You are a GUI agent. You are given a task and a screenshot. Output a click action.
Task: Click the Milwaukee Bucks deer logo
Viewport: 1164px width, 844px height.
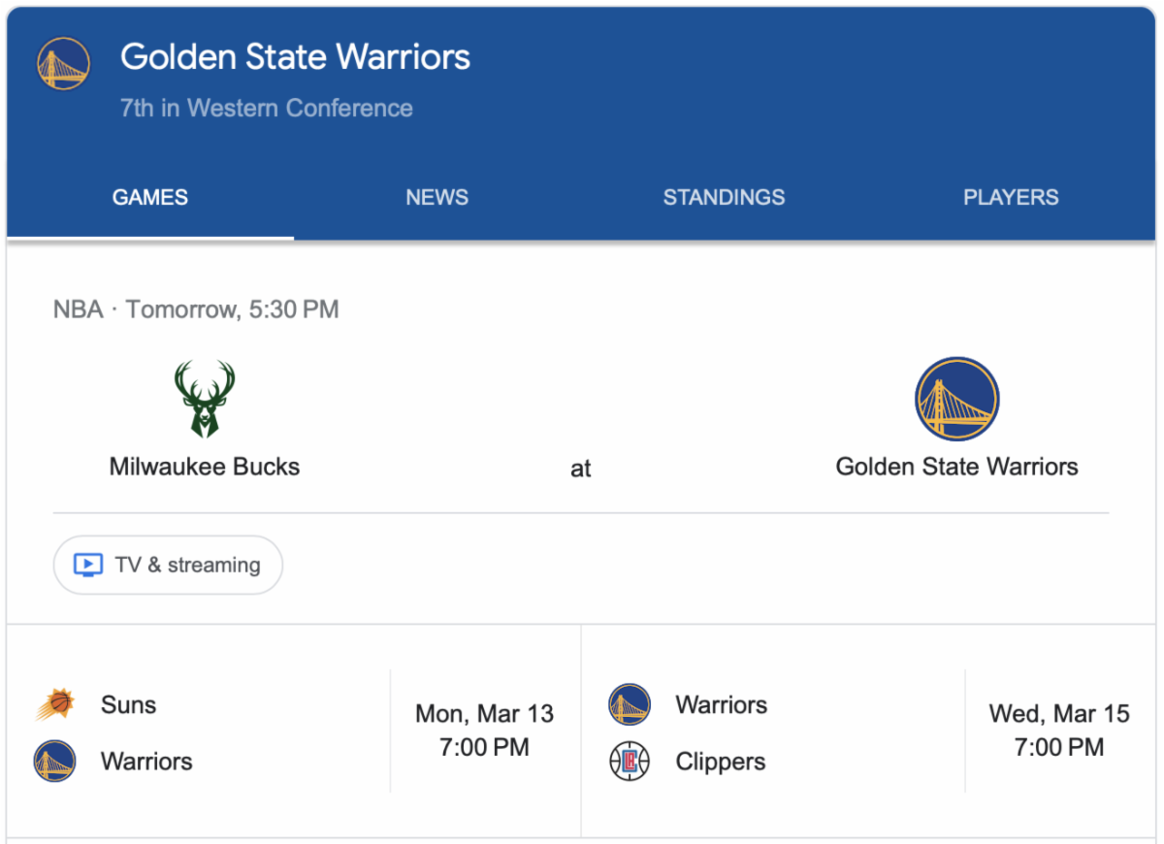click(205, 399)
